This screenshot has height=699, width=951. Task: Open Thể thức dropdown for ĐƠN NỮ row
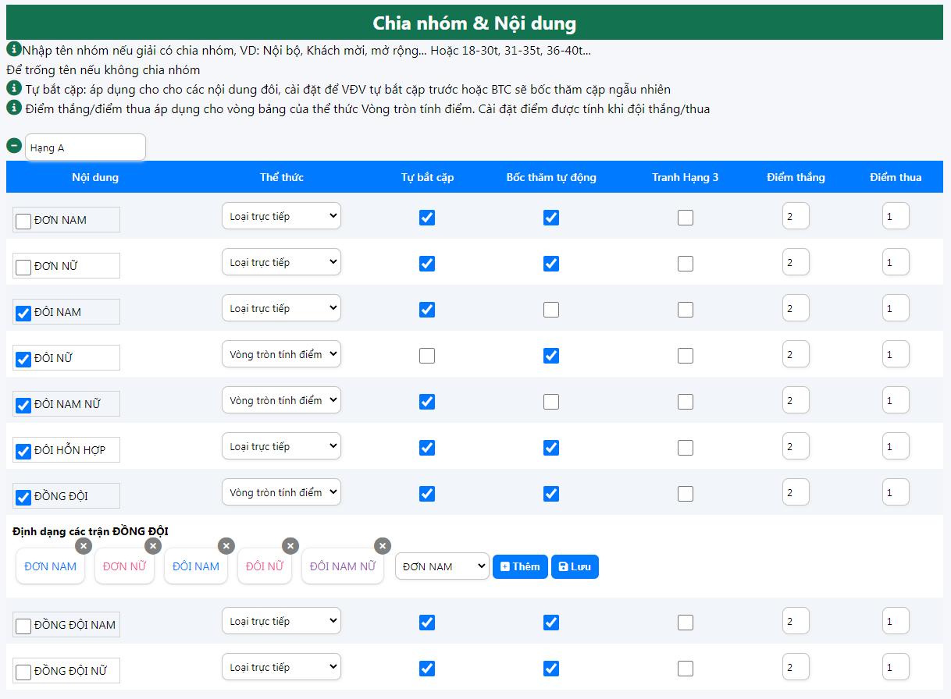281,262
